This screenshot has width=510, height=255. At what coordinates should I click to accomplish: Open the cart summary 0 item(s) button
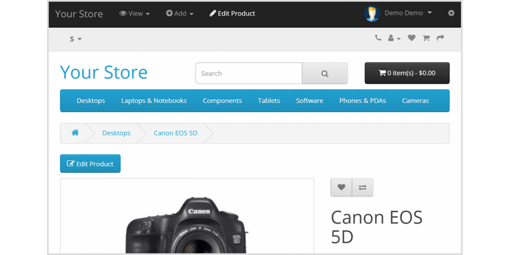[407, 73]
